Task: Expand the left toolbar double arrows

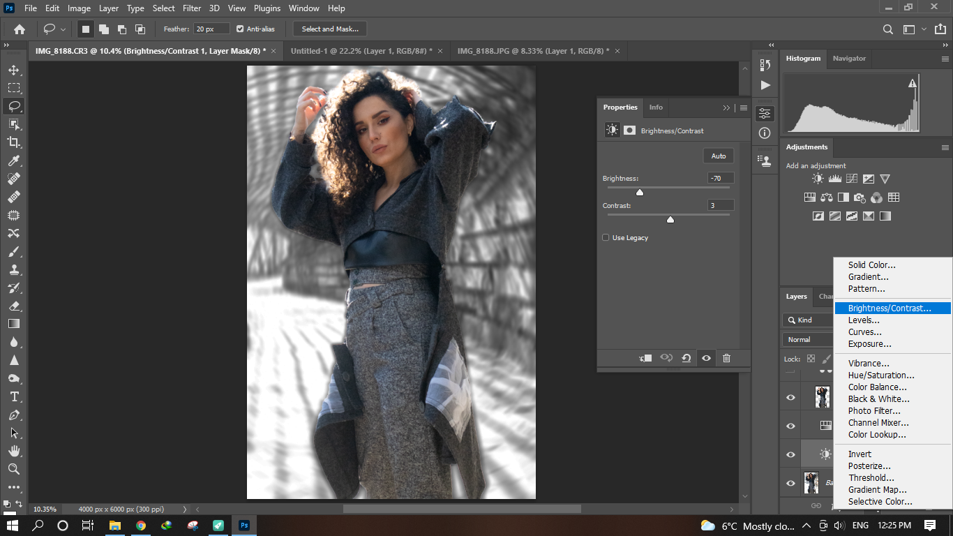Action: (x=6, y=45)
